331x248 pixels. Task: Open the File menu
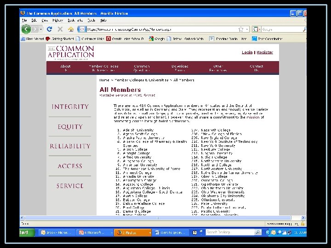[24, 20]
